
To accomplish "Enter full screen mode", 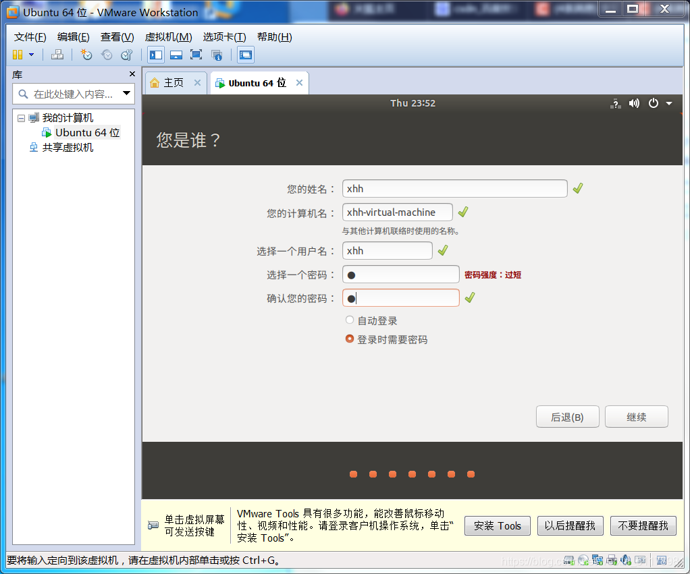I will (x=196, y=55).
